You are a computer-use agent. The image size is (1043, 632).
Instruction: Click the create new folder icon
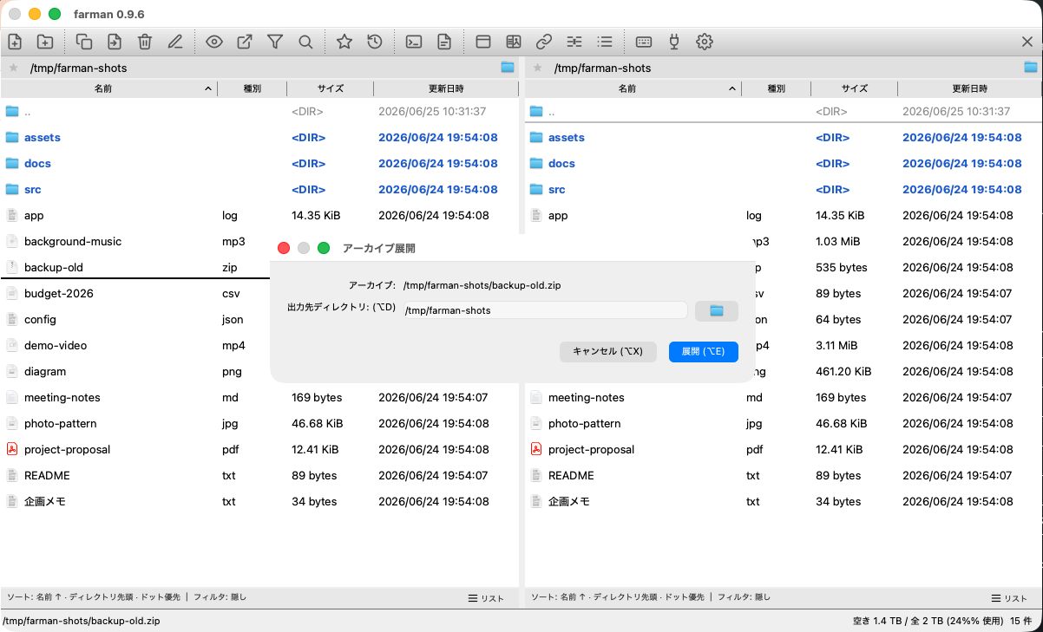tap(45, 42)
